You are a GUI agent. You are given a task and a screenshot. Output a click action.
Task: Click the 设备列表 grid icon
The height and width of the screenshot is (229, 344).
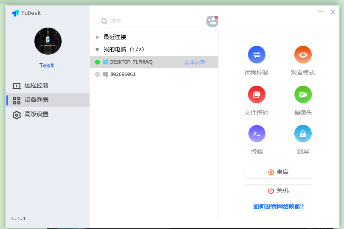coord(17,101)
